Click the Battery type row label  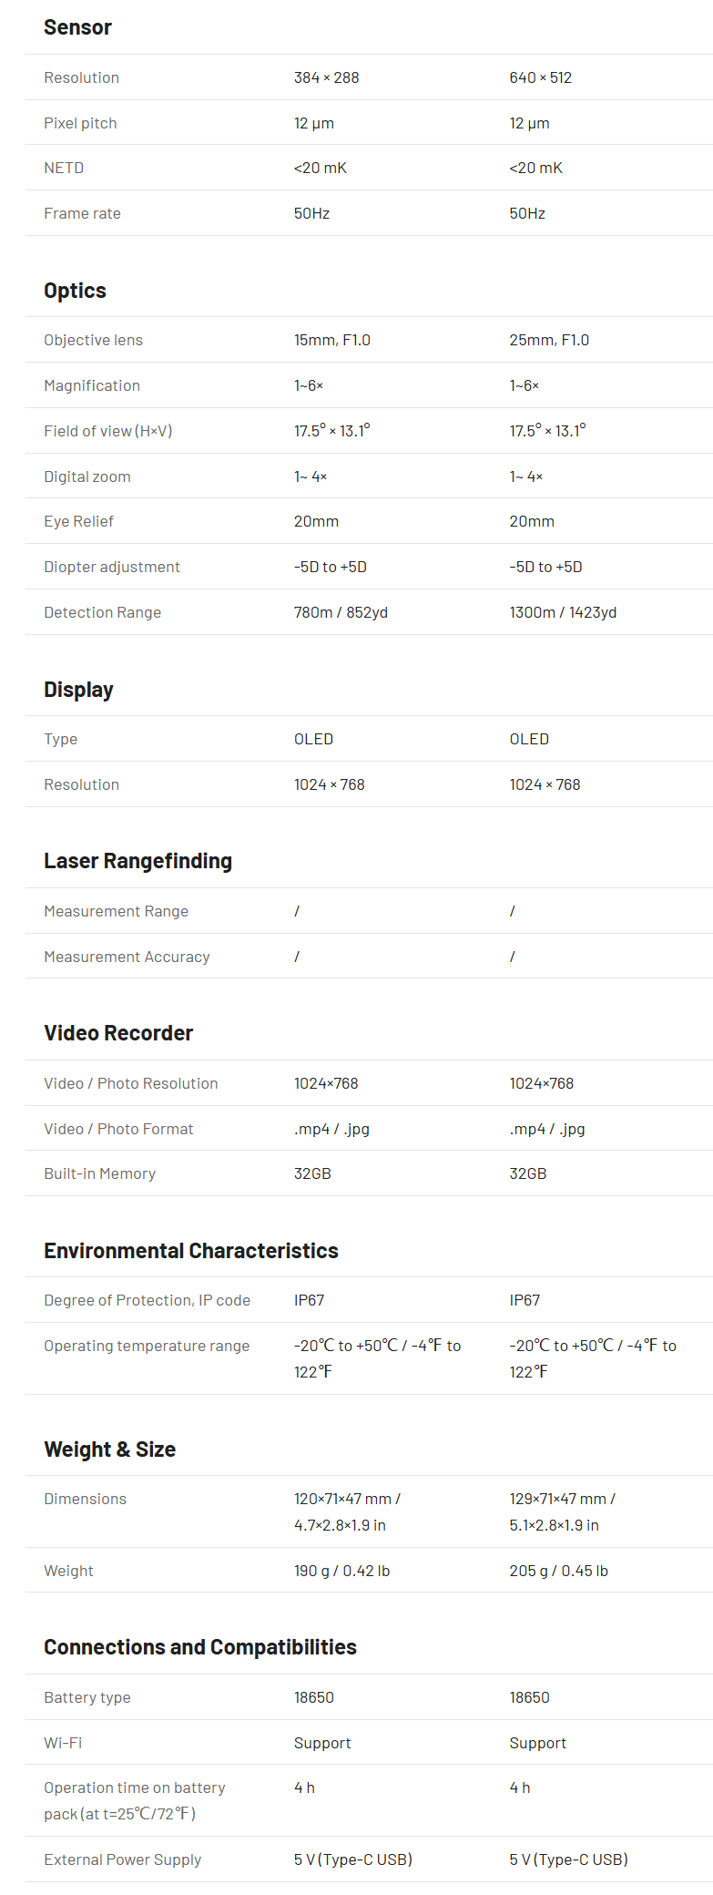87,1697
